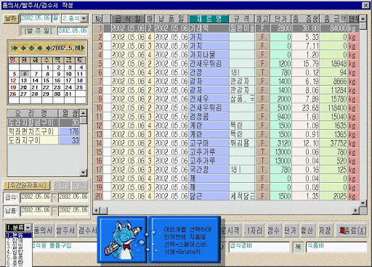Select day 25 in the calendar
This screenshot has height=267, width=372.
[x=80, y=87]
